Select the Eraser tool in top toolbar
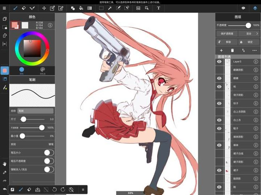This screenshot has height=195, width=261. point(24,8)
